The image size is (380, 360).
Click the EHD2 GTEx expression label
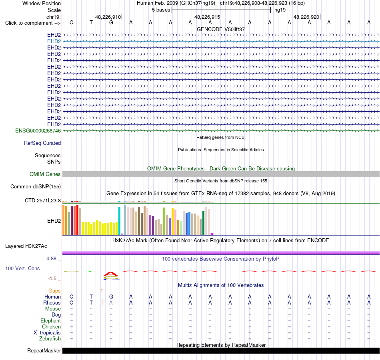[54, 221]
